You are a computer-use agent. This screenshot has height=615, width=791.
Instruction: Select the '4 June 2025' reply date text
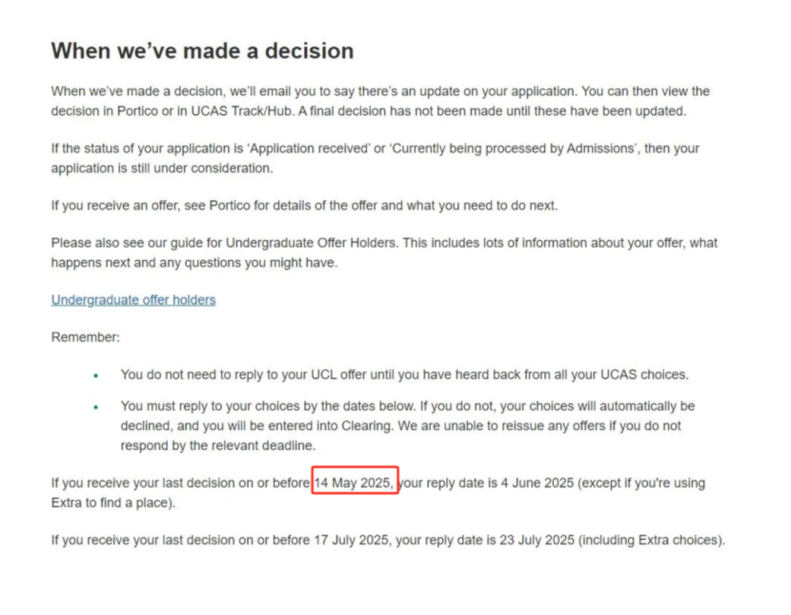tap(537, 483)
